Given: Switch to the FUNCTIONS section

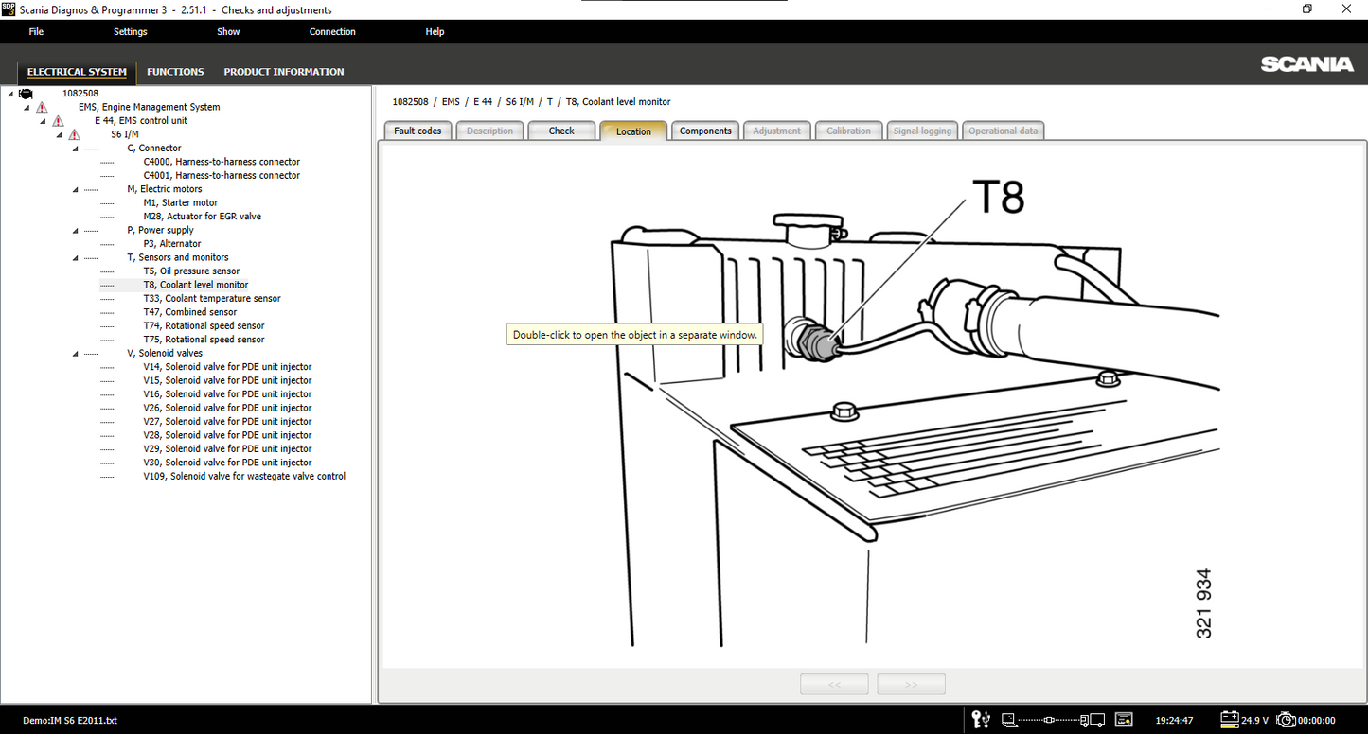Looking at the screenshot, I should point(175,72).
